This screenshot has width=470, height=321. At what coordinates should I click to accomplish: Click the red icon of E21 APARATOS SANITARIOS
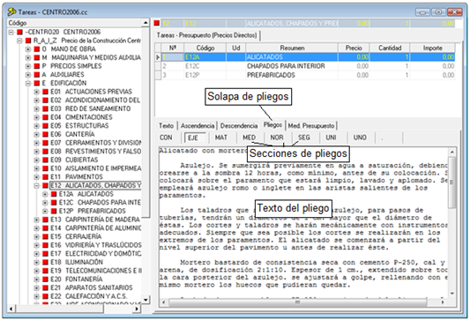45,287
